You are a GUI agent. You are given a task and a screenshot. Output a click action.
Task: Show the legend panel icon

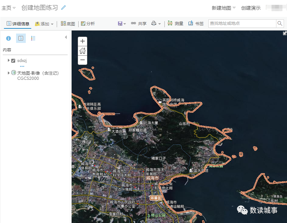pyautogui.click(x=33, y=38)
